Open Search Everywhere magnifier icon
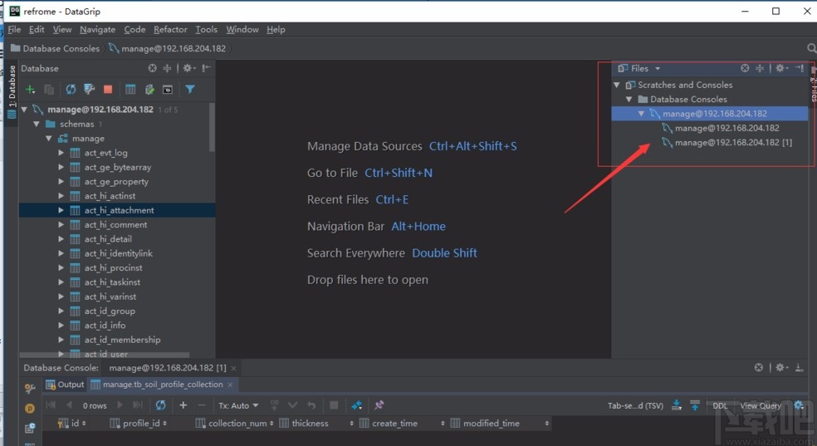Viewport: 817px width, 446px height. pyautogui.click(x=810, y=48)
